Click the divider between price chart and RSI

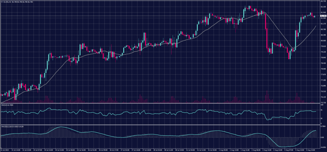[160, 103]
